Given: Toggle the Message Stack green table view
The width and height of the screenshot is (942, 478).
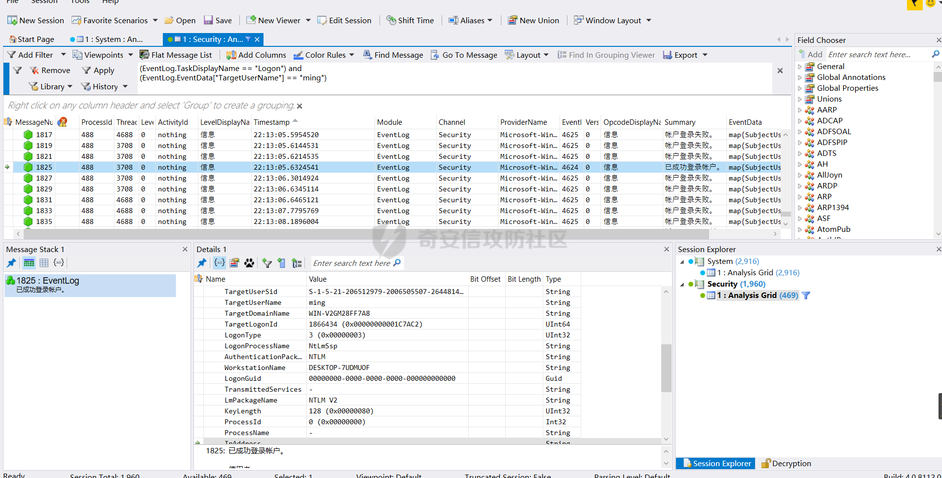Looking at the screenshot, I should point(29,263).
